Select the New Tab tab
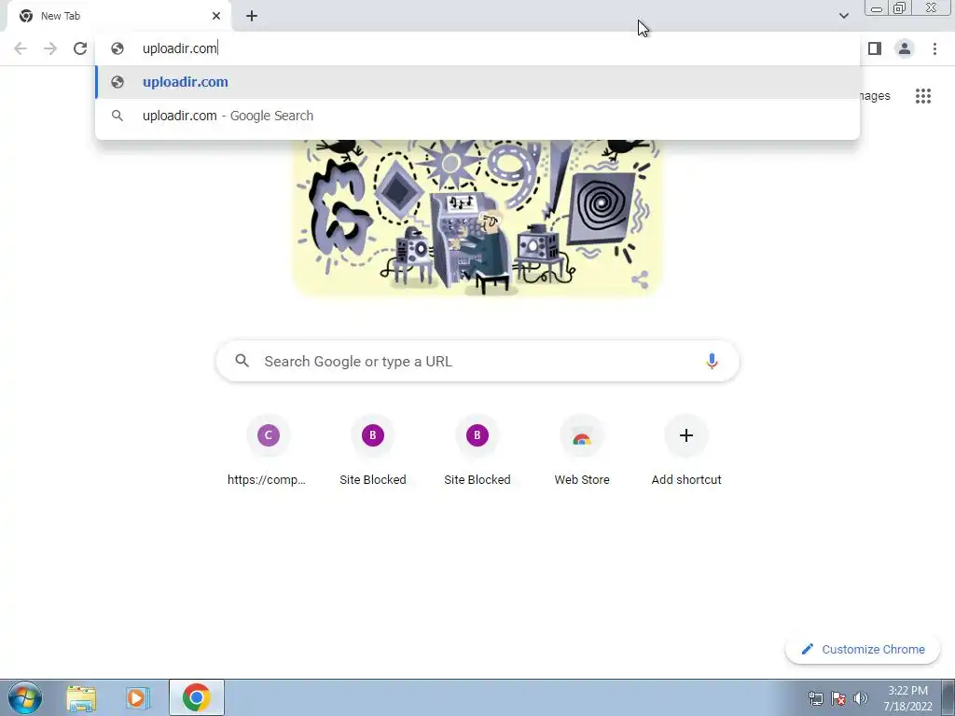 point(118,16)
